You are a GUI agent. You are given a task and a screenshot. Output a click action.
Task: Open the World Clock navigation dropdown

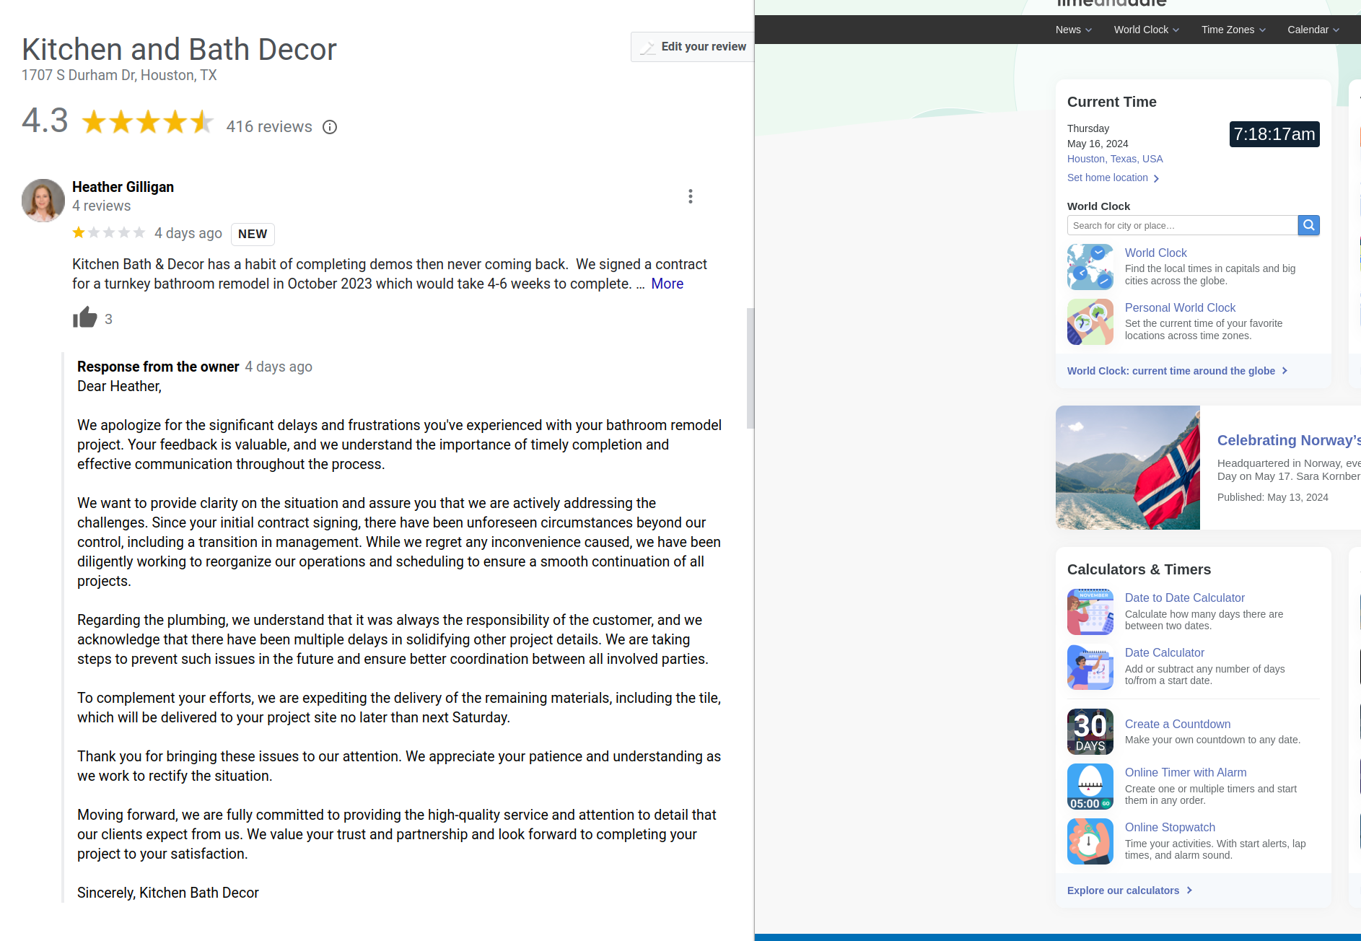[x=1146, y=30]
